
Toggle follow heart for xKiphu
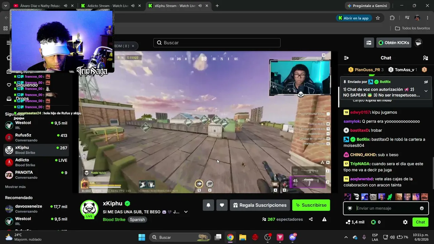tap(222, 205)
